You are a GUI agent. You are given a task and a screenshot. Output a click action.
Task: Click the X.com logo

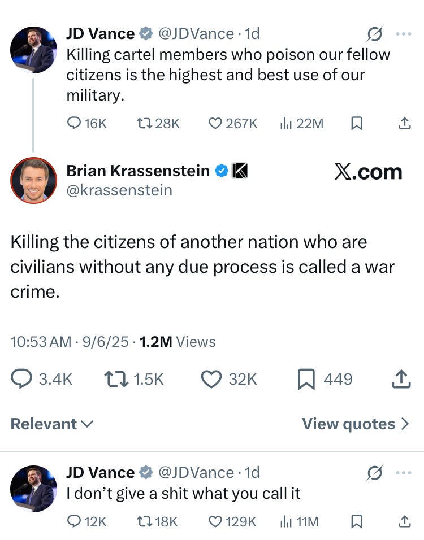tap(369, 172)
